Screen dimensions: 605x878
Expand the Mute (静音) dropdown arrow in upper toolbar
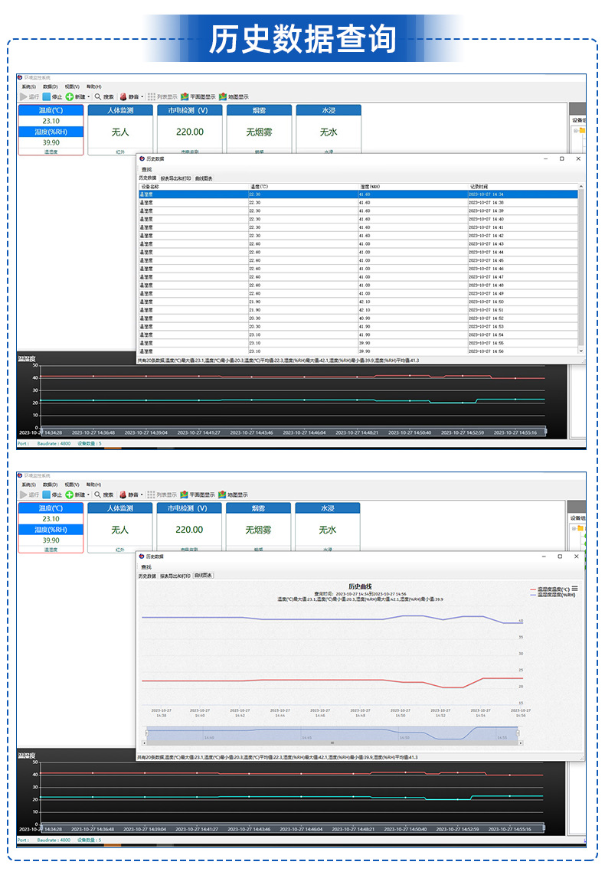[x=142, y=97]
